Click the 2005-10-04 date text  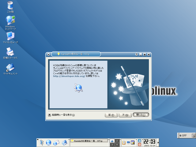[150, 146]
